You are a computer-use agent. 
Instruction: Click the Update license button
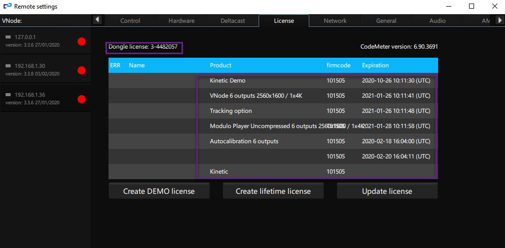(x=387, y=191)
